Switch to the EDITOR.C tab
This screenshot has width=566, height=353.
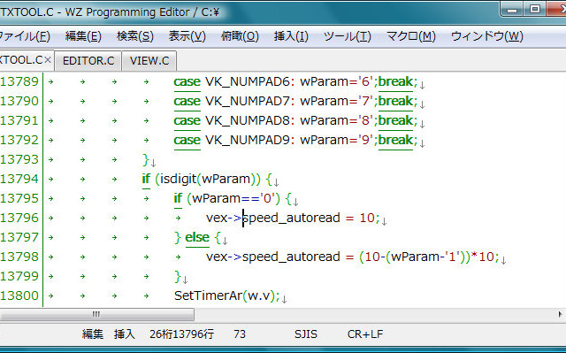point(88,61)
